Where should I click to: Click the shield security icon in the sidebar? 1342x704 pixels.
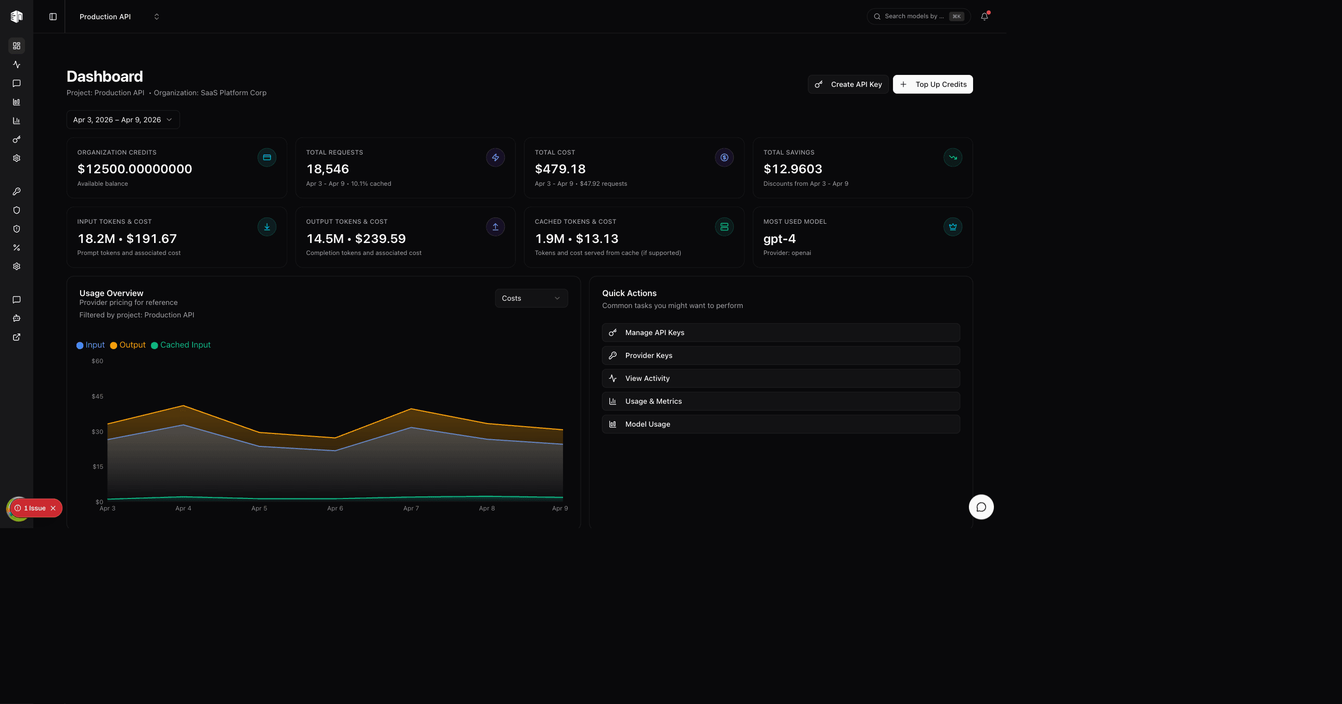pyautogui.click(x=16, y=210)
